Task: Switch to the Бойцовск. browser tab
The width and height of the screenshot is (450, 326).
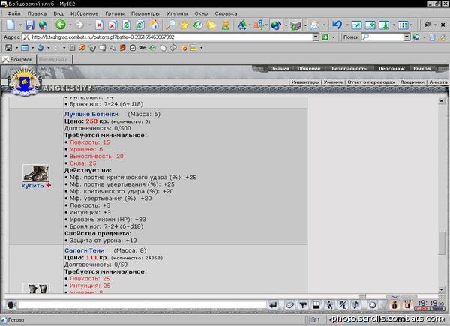Action: tap(19, 59)
